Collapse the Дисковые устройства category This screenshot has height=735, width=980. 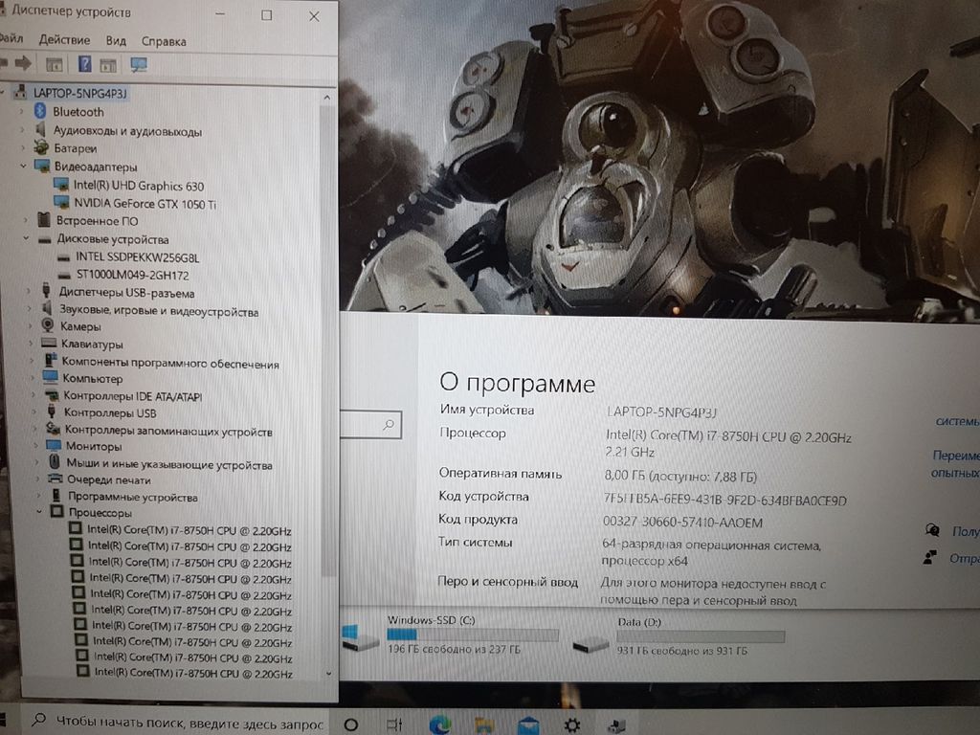26,238
